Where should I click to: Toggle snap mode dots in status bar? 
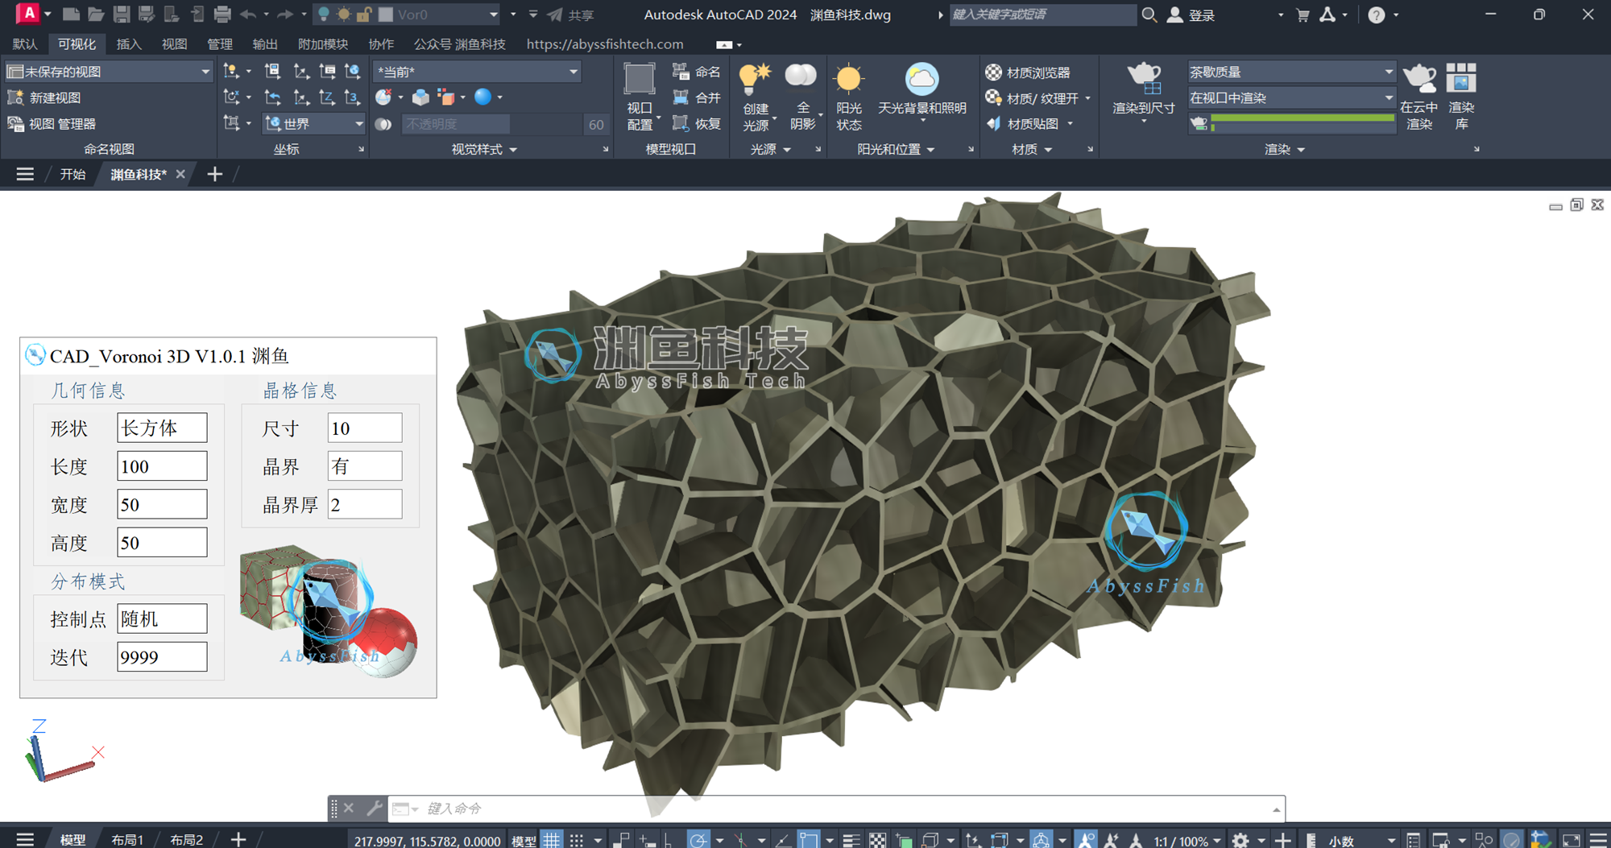[x=577, y=840]
